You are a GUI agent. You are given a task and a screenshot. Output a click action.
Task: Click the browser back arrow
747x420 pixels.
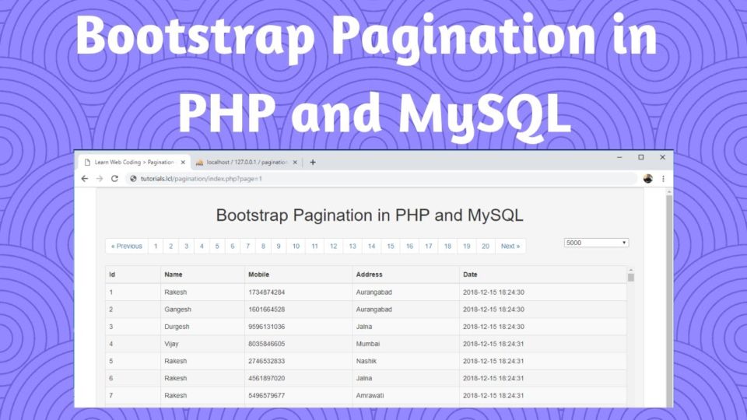[x=85, y=179]
